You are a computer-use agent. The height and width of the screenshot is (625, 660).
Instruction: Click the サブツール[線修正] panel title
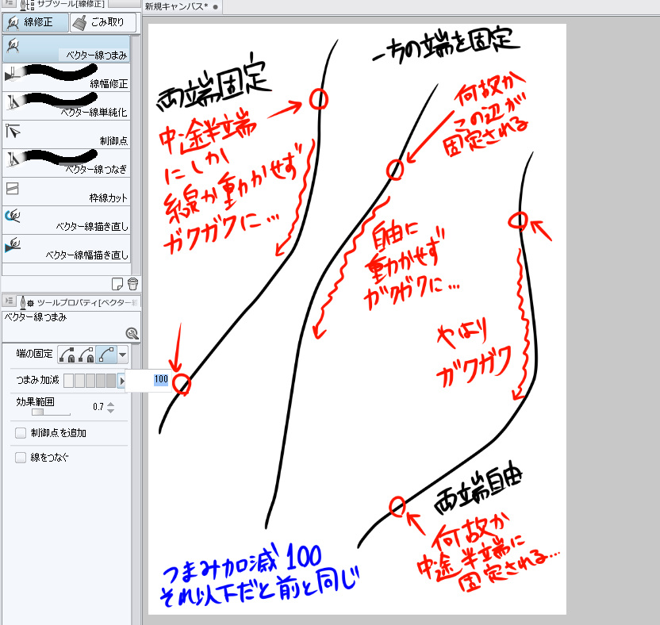pos(71,4)
